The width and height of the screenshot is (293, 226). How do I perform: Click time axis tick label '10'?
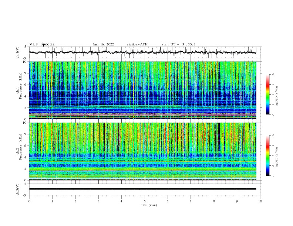pyautogui.click(x=260, y=201)
